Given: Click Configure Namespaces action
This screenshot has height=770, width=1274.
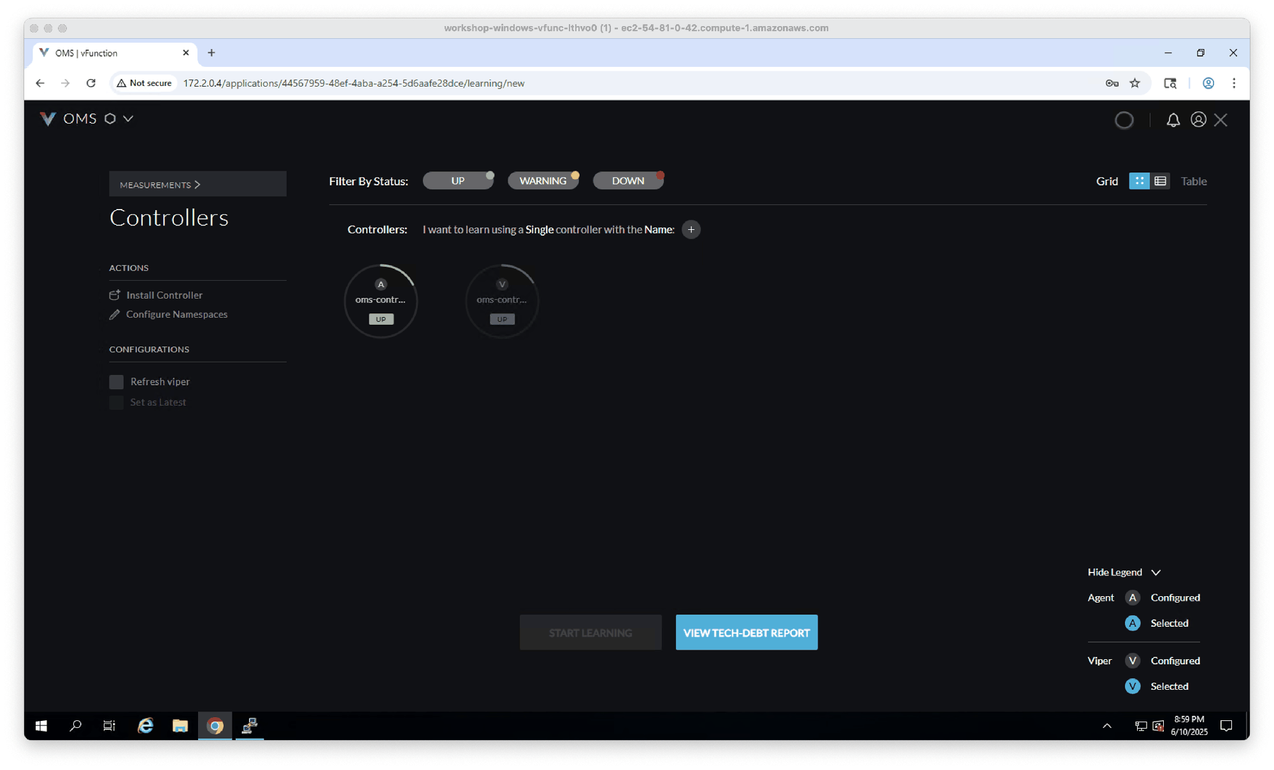Looking at the screenshot, I should [x=168, y=314].
